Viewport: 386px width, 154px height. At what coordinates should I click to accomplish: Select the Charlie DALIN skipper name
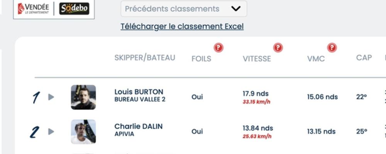point(138,127)
